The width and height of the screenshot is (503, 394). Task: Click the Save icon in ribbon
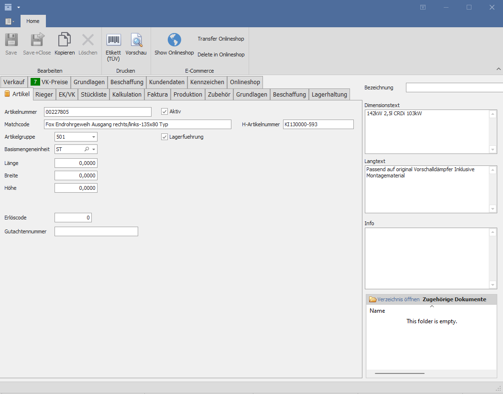click(x=11, y=40)
